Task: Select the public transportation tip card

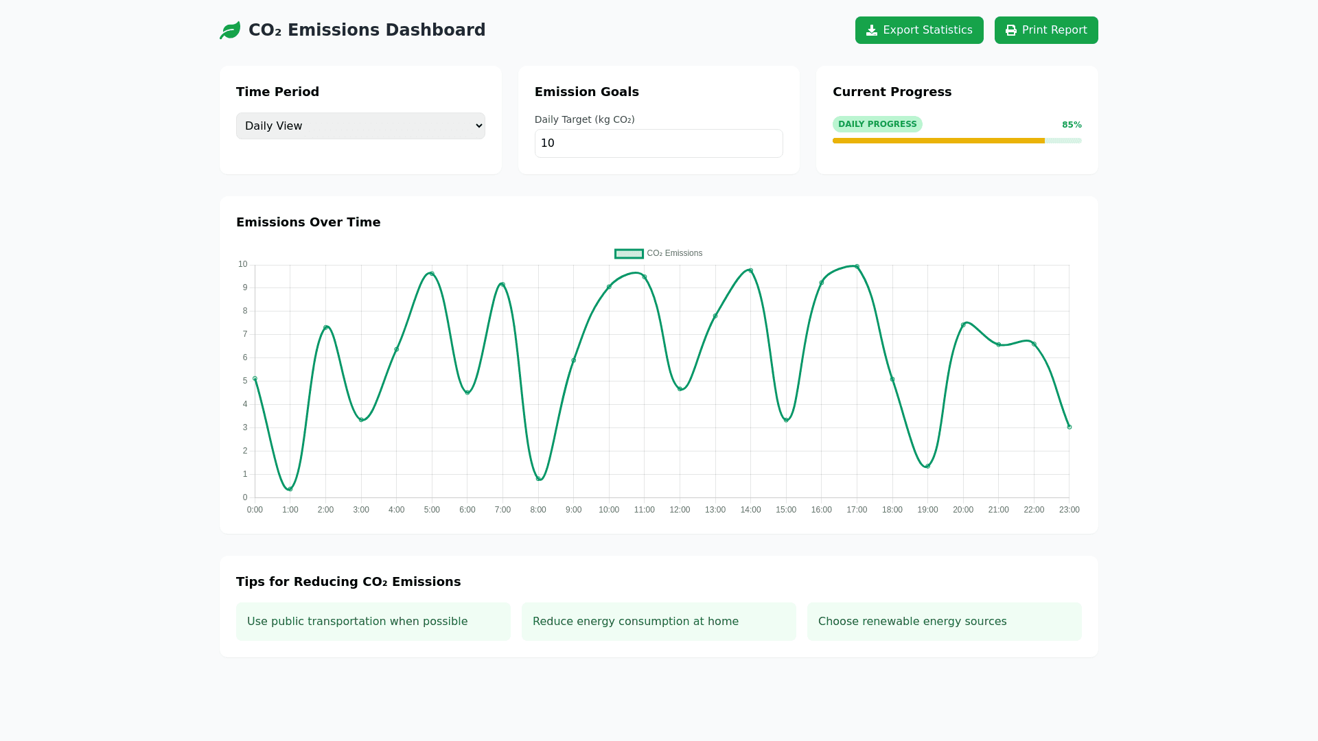Action: (373, 622)
